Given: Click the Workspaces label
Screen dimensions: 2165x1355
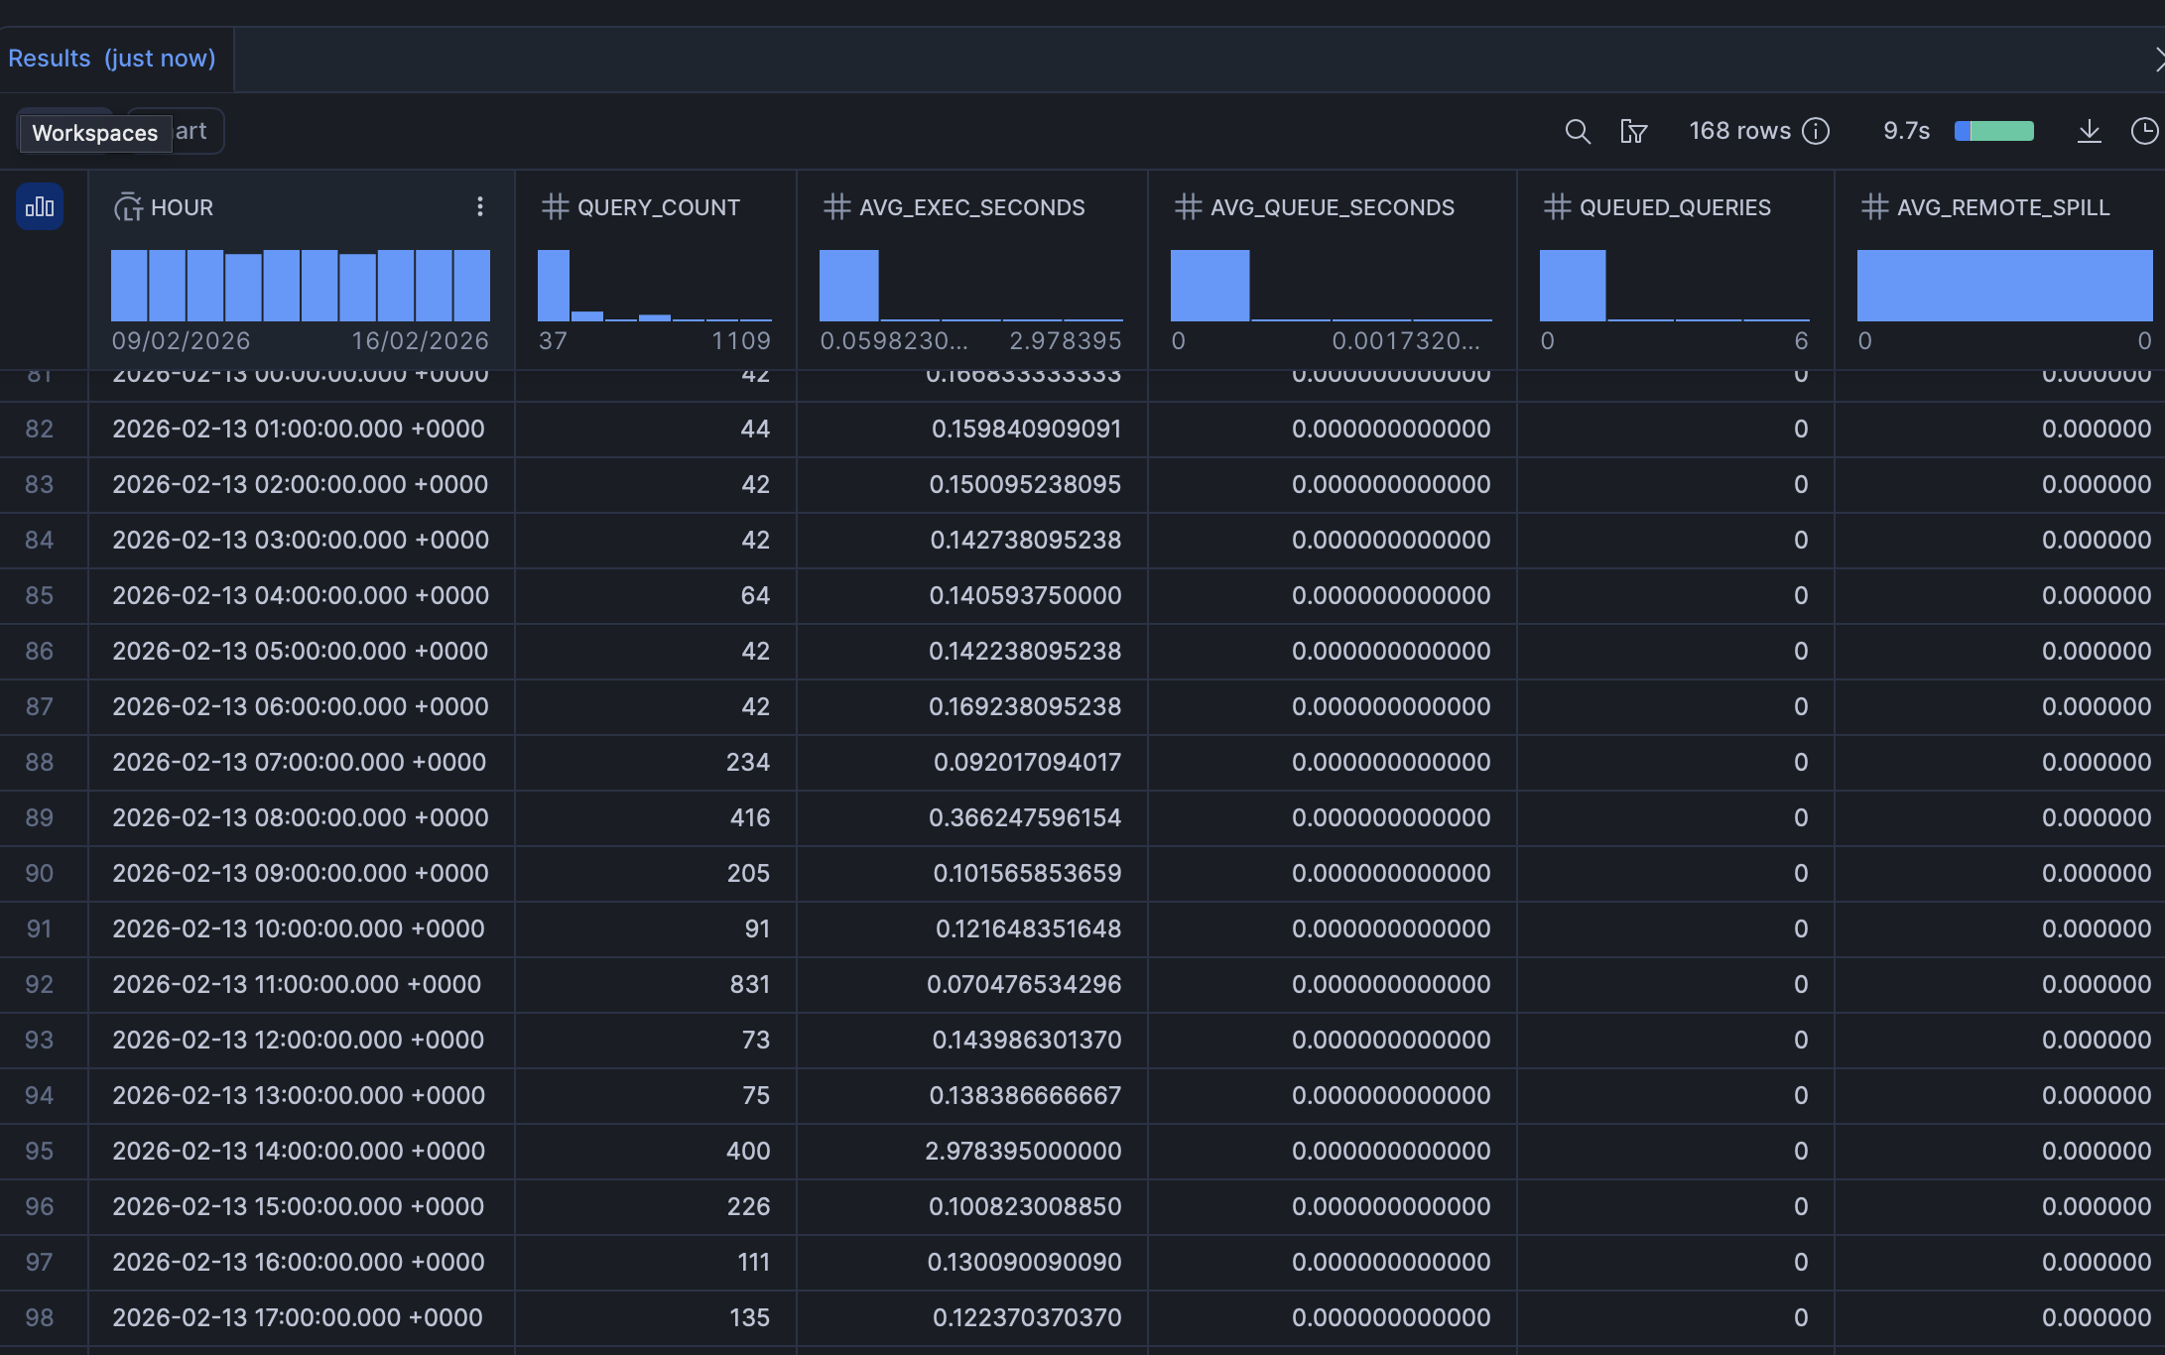Looking at the screenshot, I should coord(93,132).
